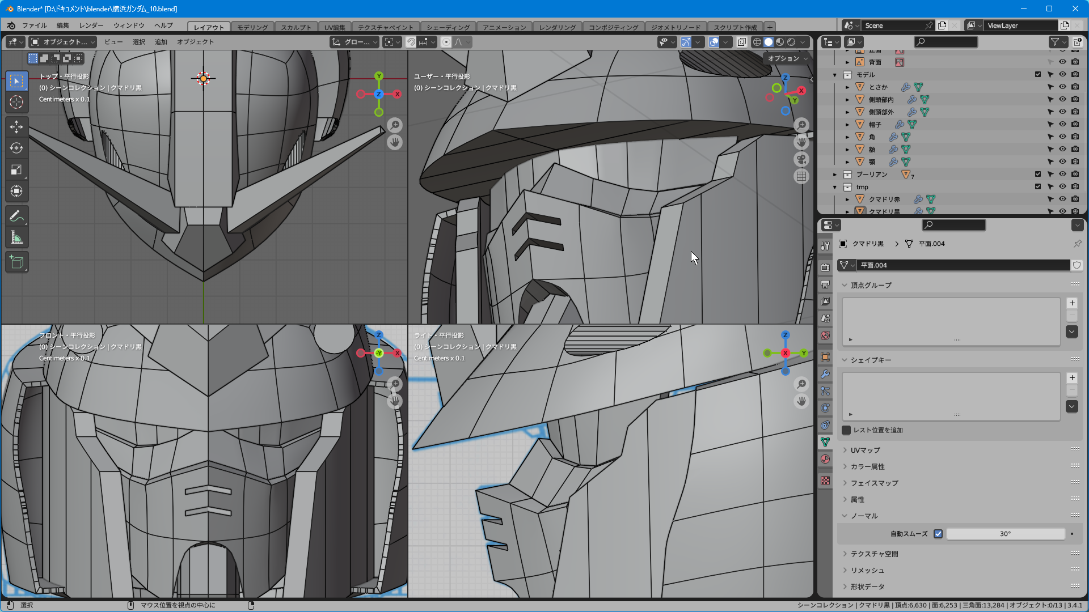Switch to the 'モデリング' workspace tab
Viewport: 1089px width, 612px height.
252,27
